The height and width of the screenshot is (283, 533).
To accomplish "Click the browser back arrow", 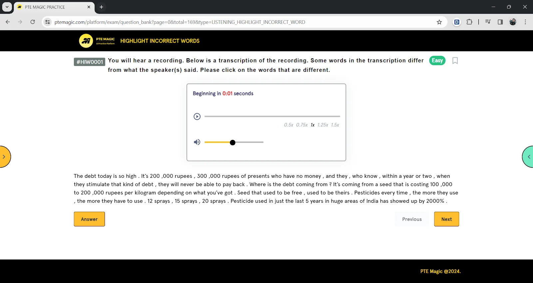I will click(x=8, y=22).
